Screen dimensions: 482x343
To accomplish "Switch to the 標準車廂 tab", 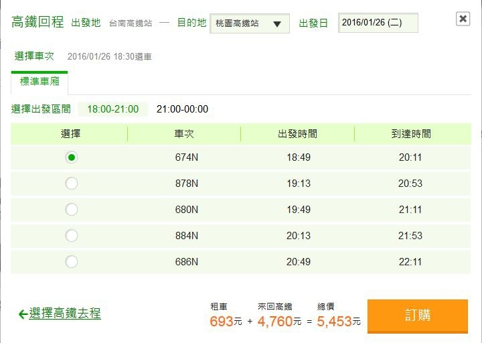I will (x=39, y=82).
